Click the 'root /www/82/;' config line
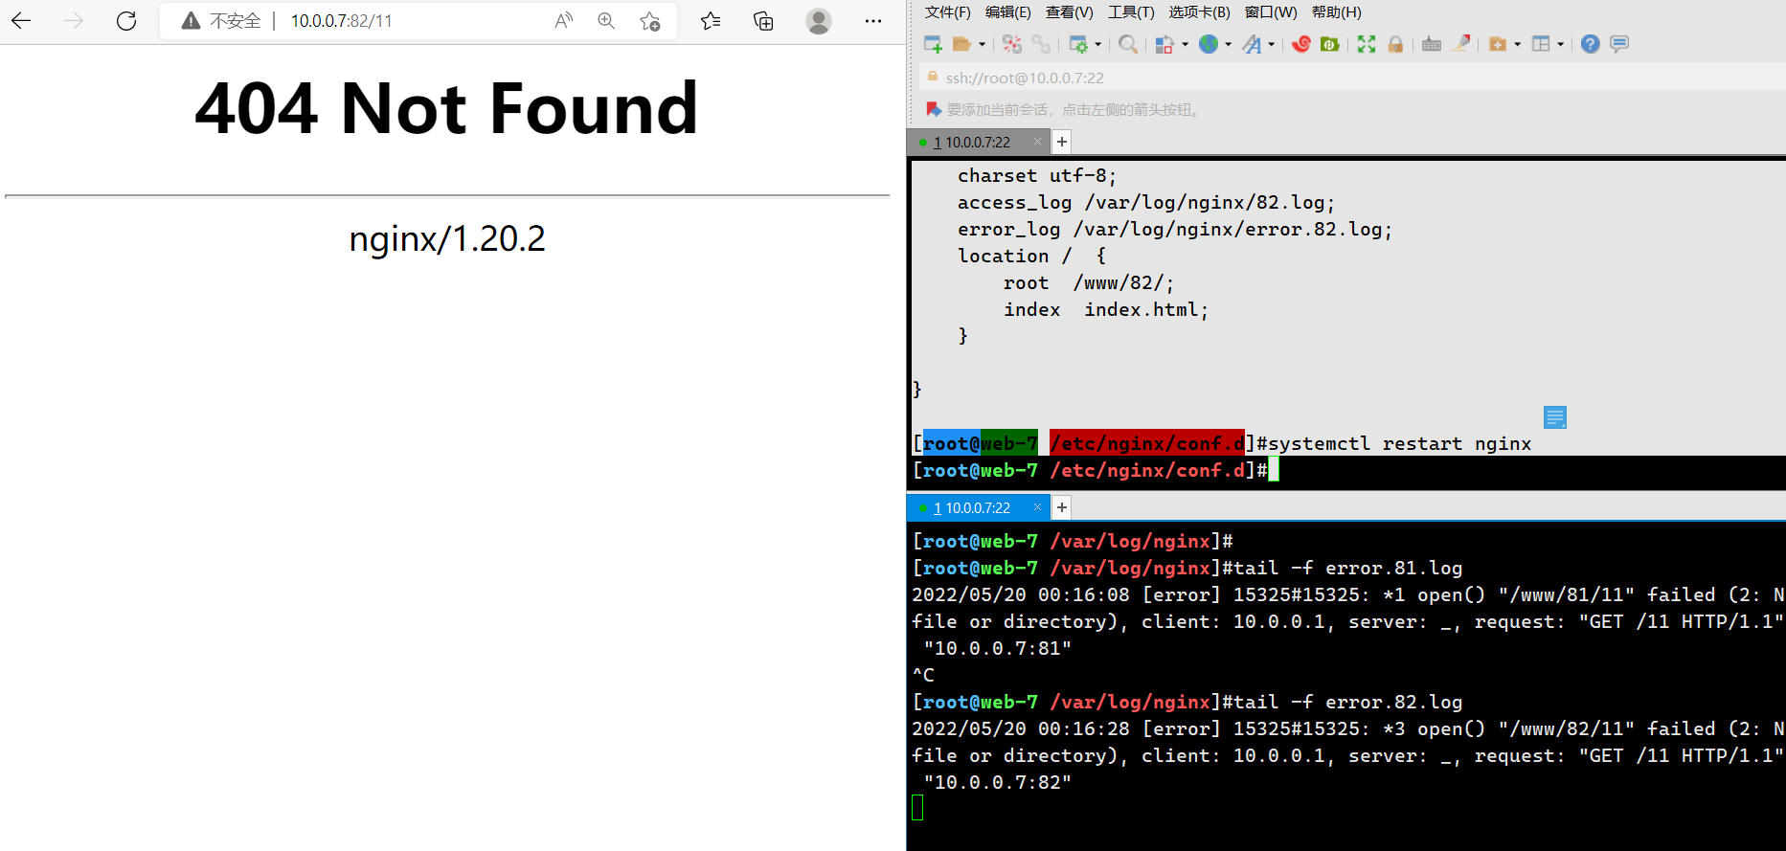Image resolution: width=1786 pixels, height=851 pixels. pyautogui.click(x=1089, y=282)
